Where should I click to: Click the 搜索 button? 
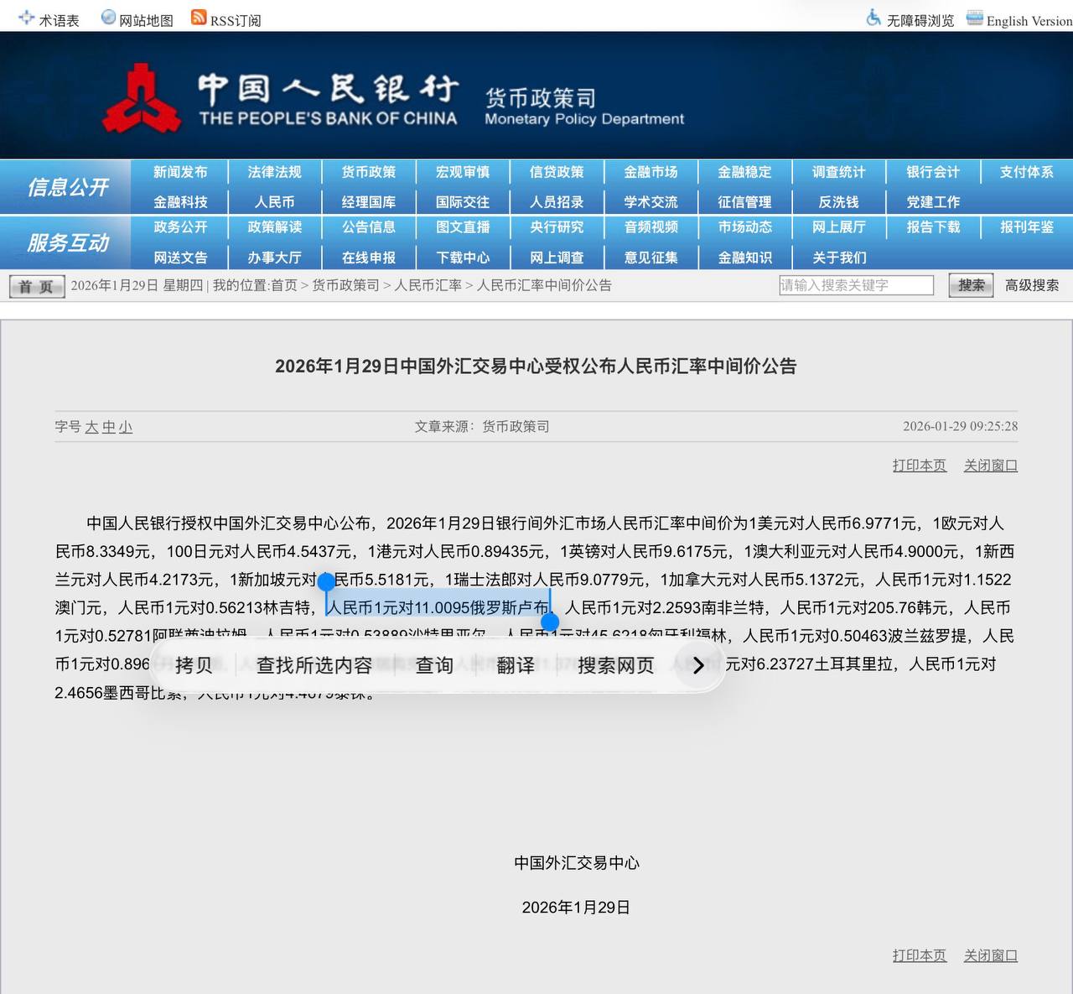pos(971,285)
